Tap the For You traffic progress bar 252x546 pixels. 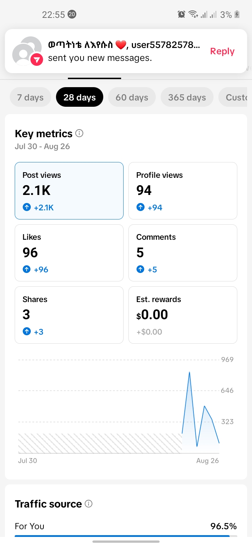coord(126,536)
